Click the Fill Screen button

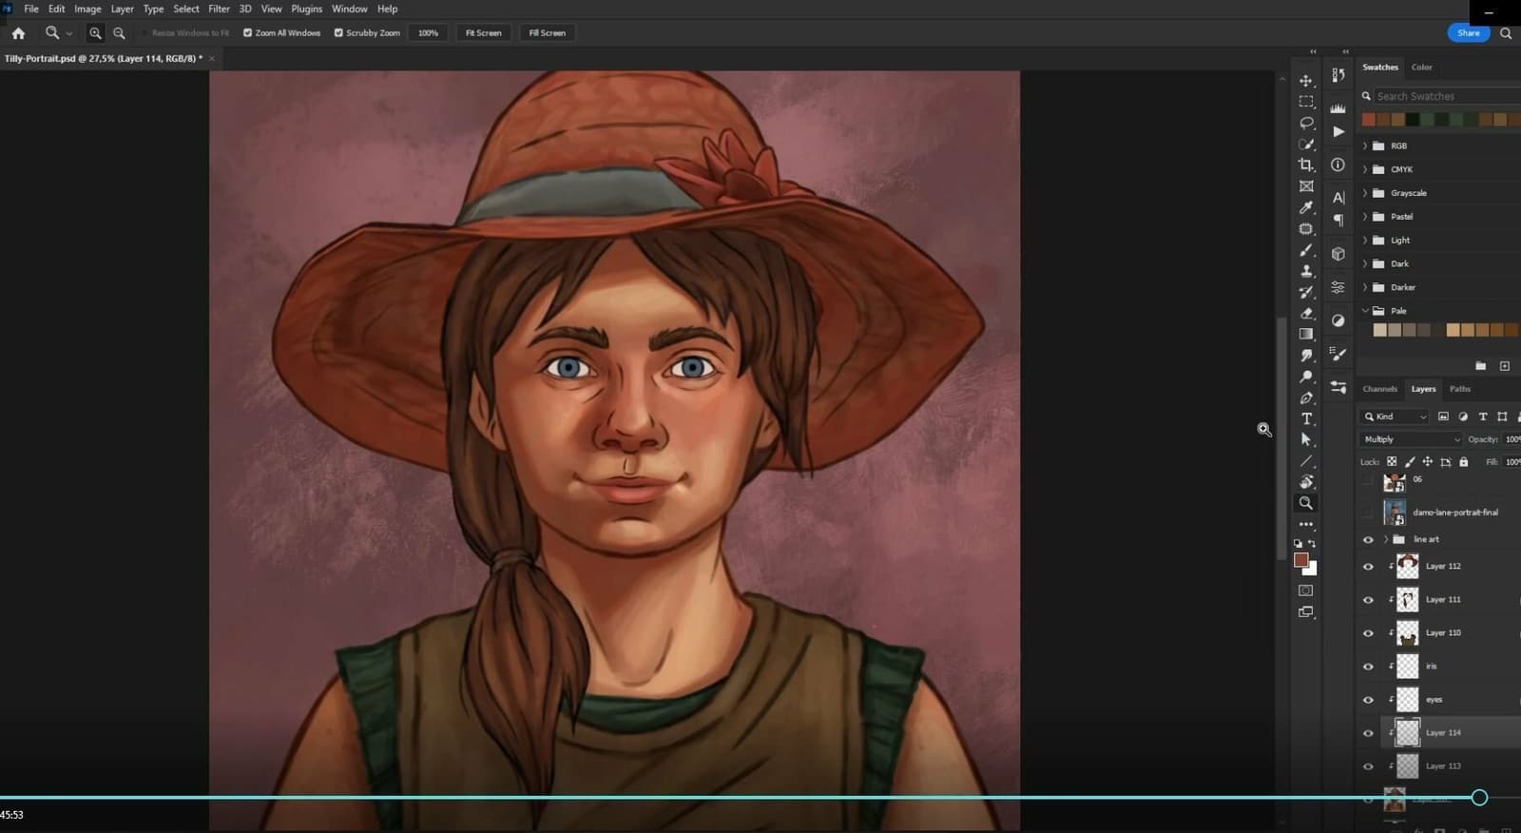[x=547, y=33]
